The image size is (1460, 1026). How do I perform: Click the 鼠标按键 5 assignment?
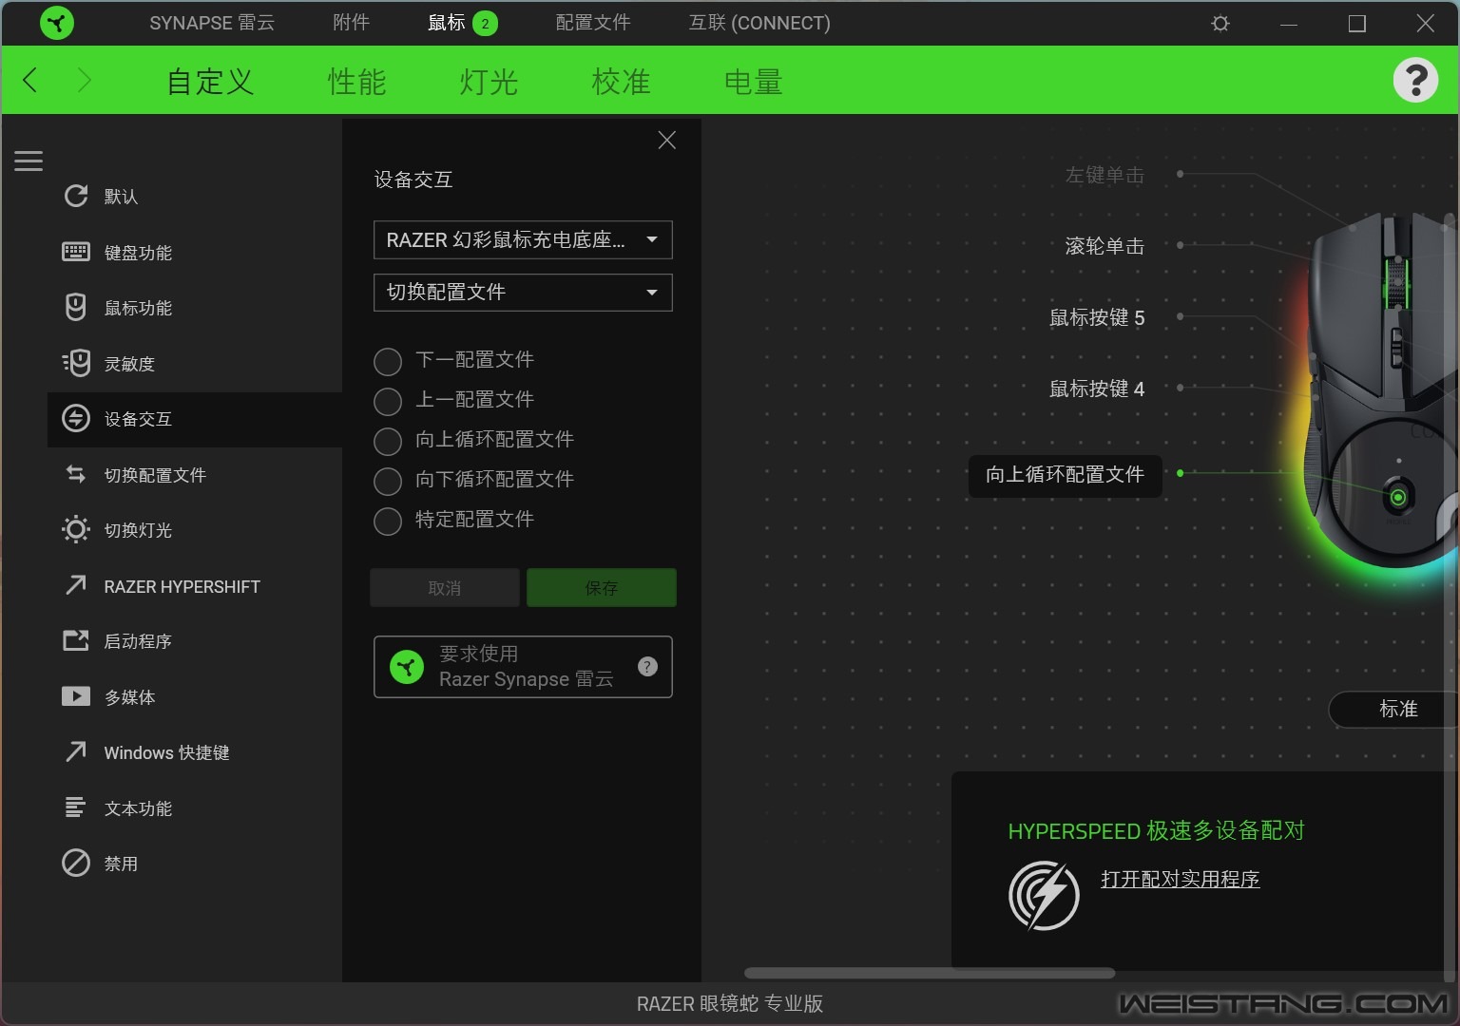(x=1097, y=317)
